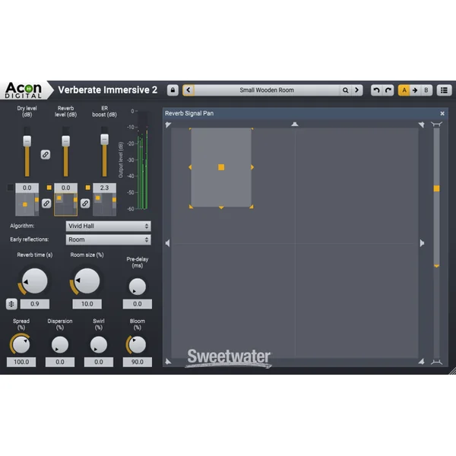Click the Room size knob
This screenshot has height=456, width=456.
click(87, 281)
